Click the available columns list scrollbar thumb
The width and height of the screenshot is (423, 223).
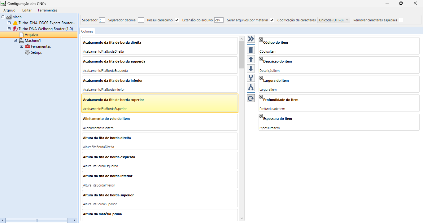point(242,54)
